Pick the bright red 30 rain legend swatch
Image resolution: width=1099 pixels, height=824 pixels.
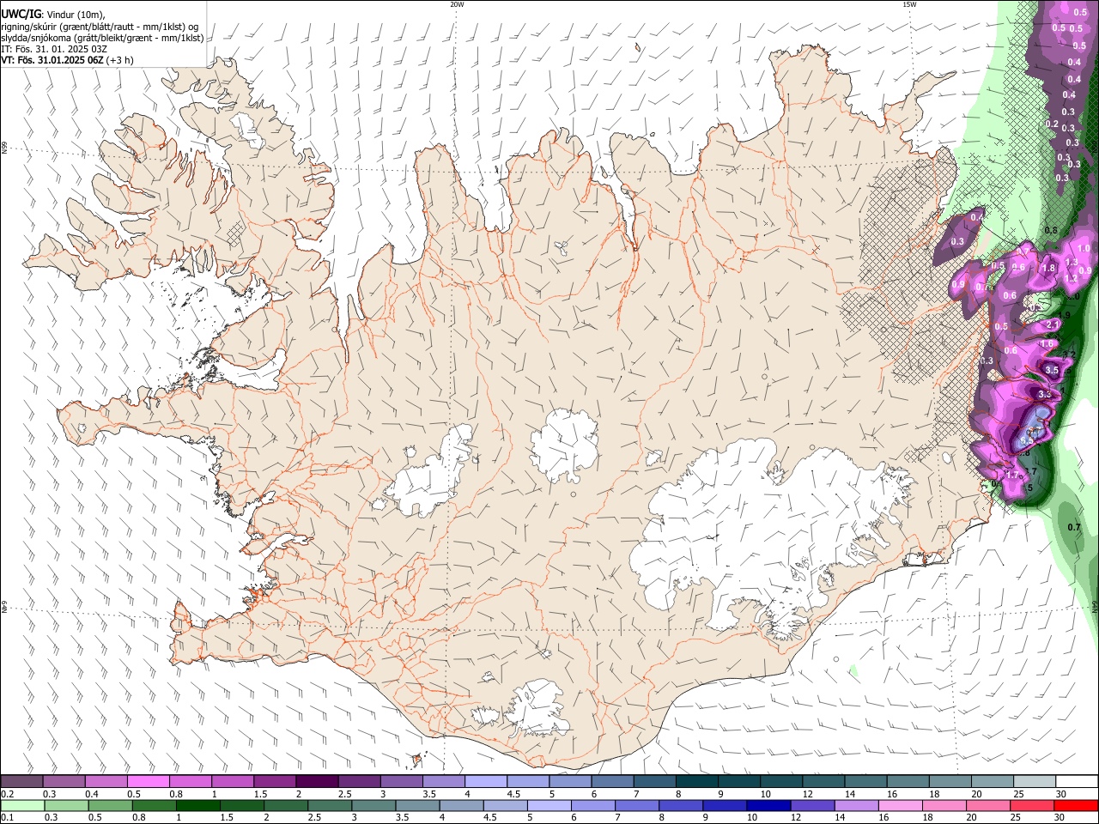click(1077, 805)
